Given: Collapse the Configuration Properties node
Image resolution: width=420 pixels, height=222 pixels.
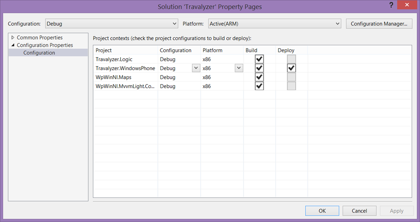Looking at the screenshot, I should coord(13,45).
